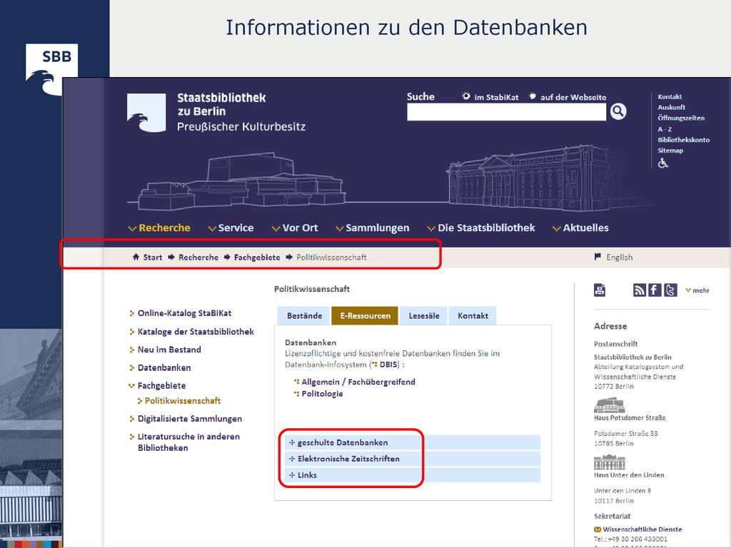Switch language to English
731x548 pixels.
619,257
